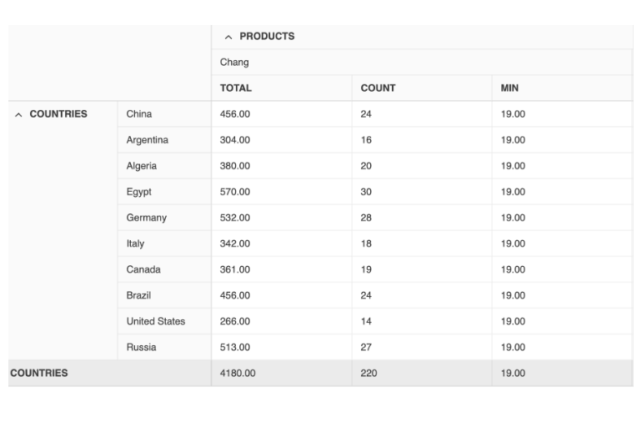Select the Brazil row label
The image size is (642, 437).
tap(139, 295)
